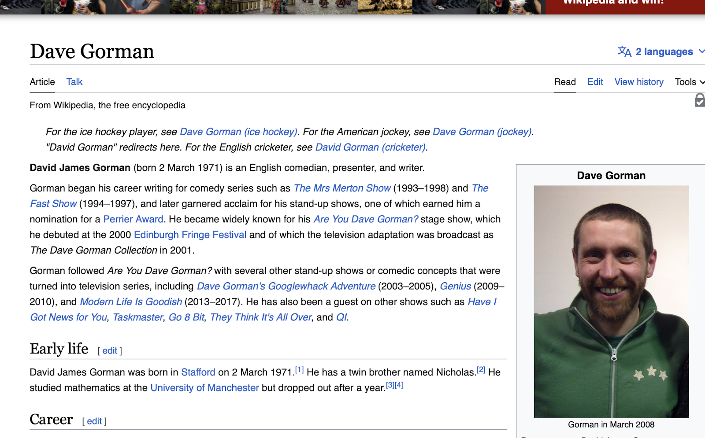Open Are You Dave Gorman? link

pos(366,219)
